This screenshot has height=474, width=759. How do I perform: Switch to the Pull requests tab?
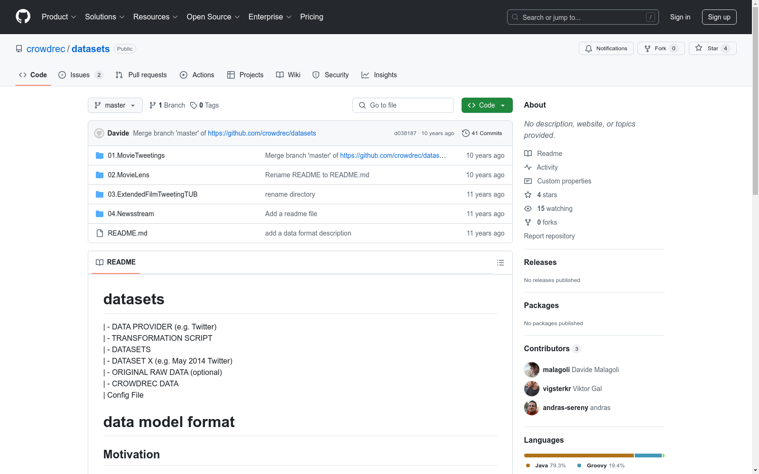coord(141,75)
